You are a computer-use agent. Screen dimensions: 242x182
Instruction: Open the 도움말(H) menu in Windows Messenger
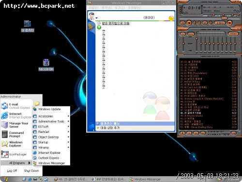(135, 8)
